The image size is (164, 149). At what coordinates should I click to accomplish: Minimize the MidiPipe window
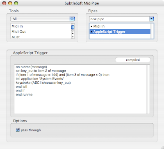[10, 3]
